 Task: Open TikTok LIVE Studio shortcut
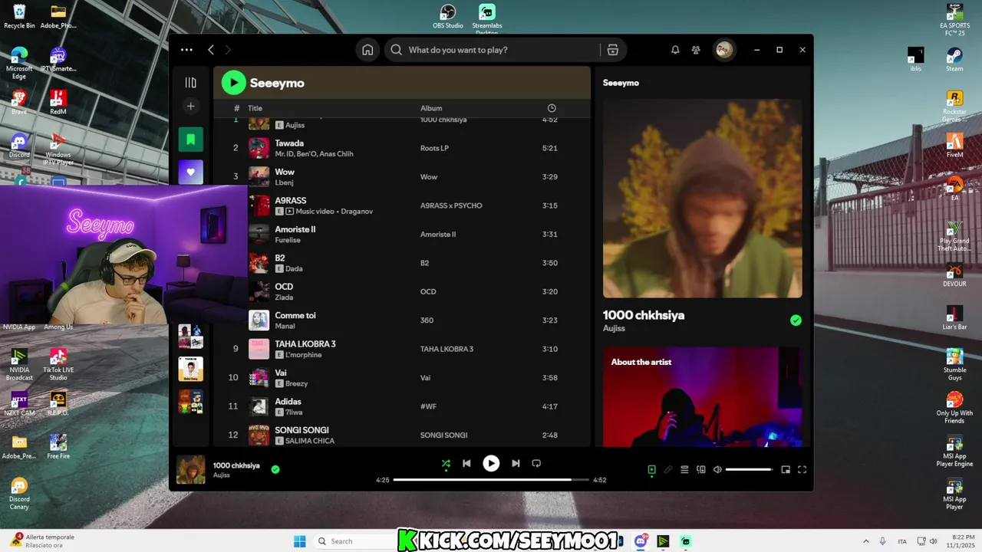pyautogui.click(x=58, y=365)
